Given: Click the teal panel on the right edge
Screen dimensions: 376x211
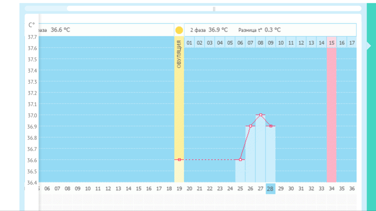Looking at the screenshot, I should point(370,122).
